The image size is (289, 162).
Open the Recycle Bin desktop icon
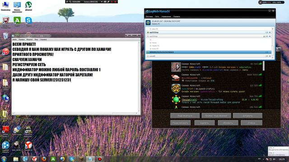[x=6, y=36]
